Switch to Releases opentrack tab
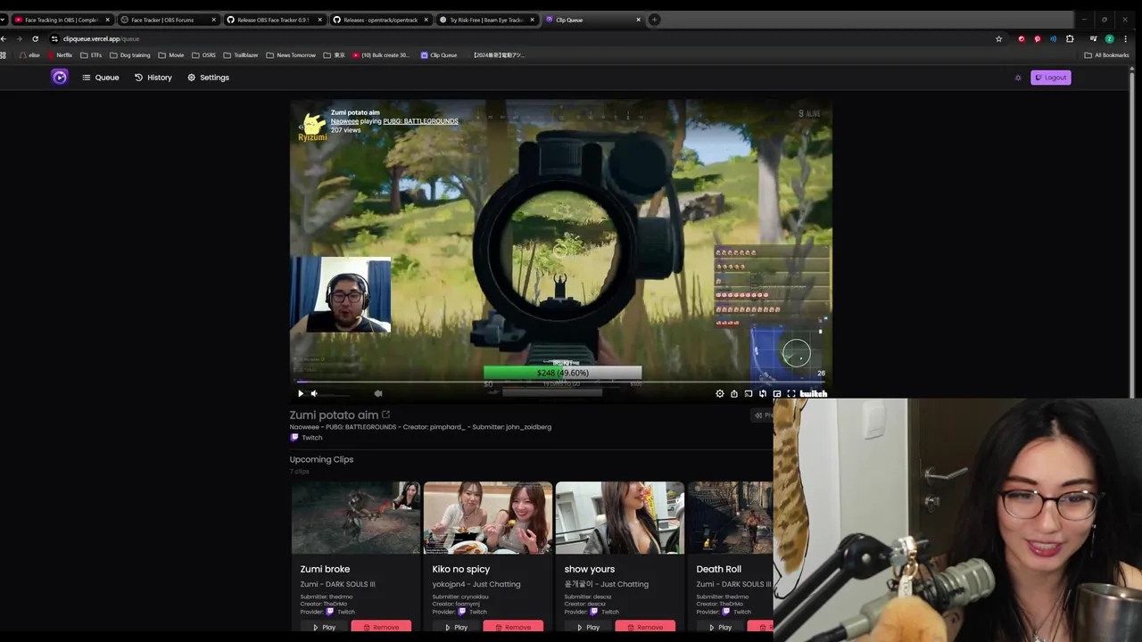This screenshot has width=1142, height=642. tap(380, 20)
